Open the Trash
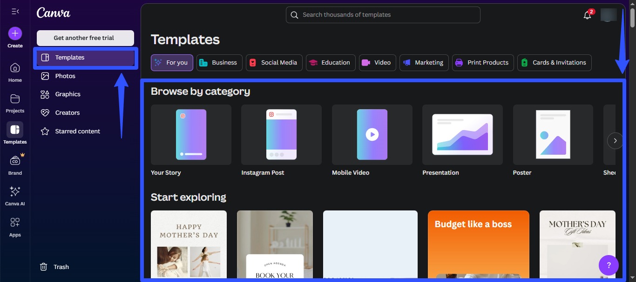Viewport: 636px width, 282px height. [x=54, y=267]
